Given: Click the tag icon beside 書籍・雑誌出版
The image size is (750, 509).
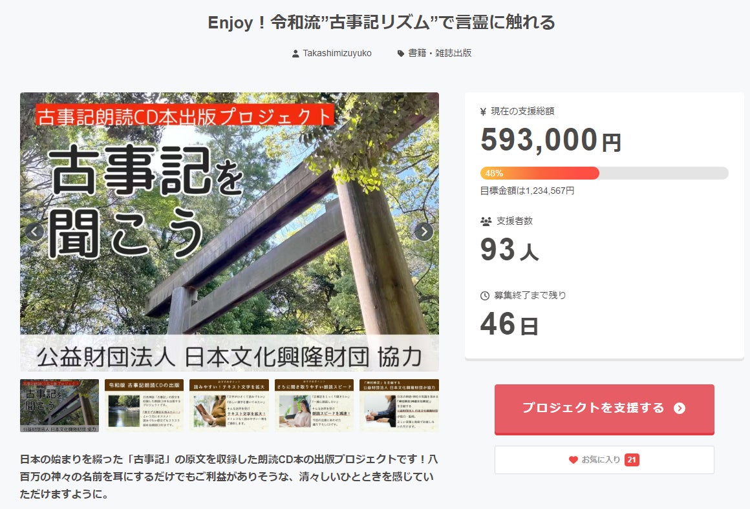Looking at the screenshot, I should pos(401,54).
